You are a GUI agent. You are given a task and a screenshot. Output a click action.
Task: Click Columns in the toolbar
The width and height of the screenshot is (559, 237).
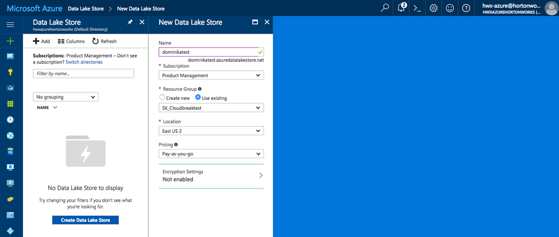71,41
